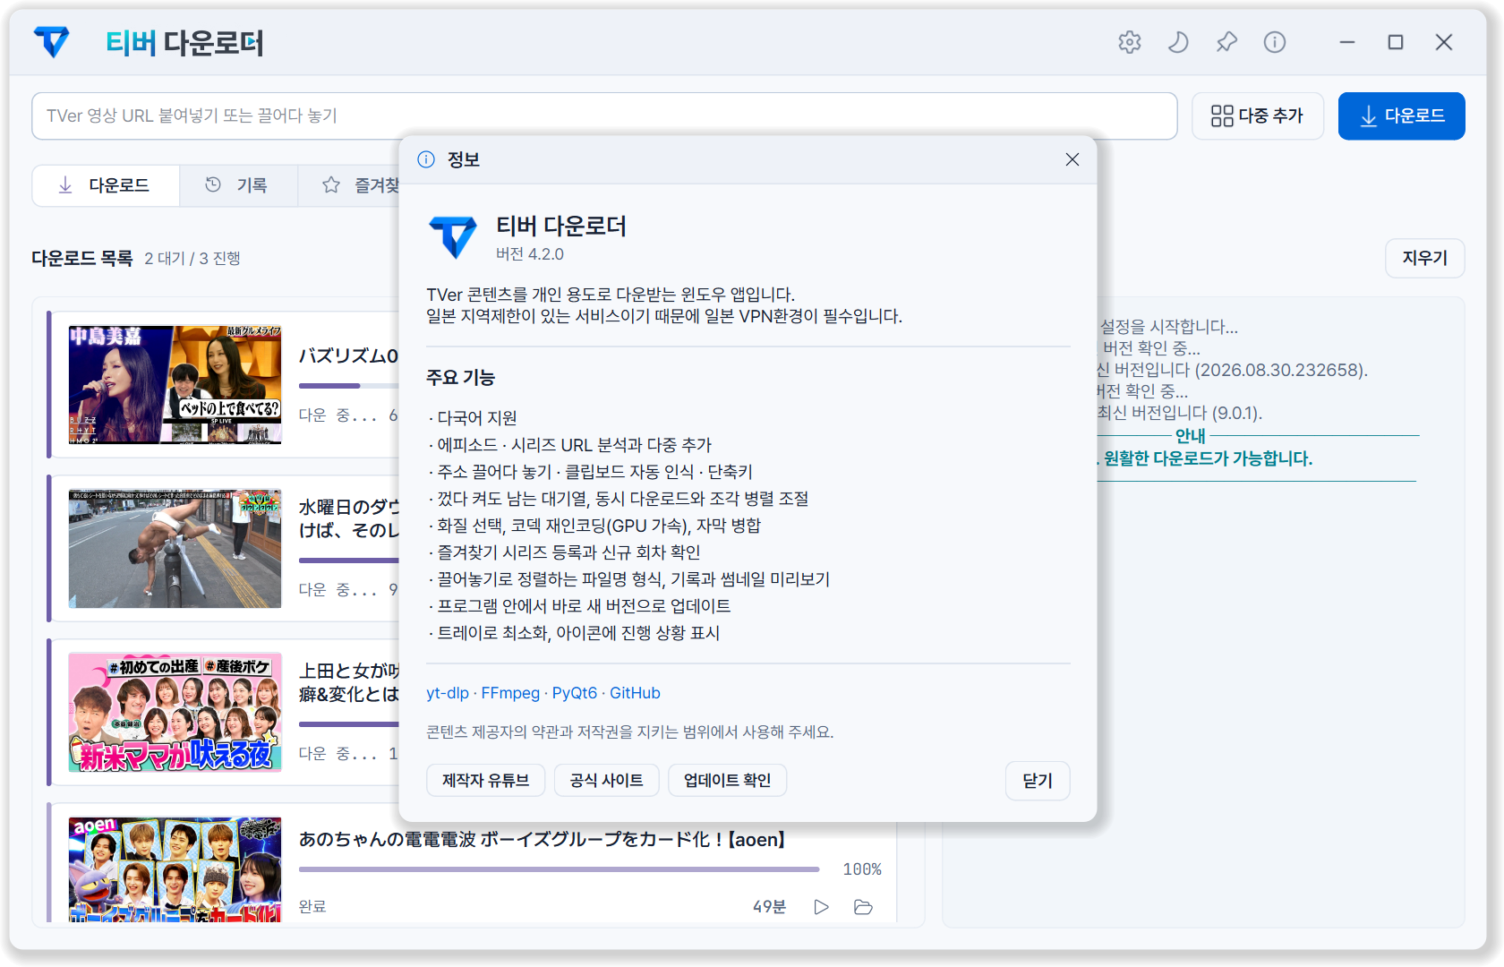
Task: Pin the window with the pushpin icon
Action: point(1226,42)
